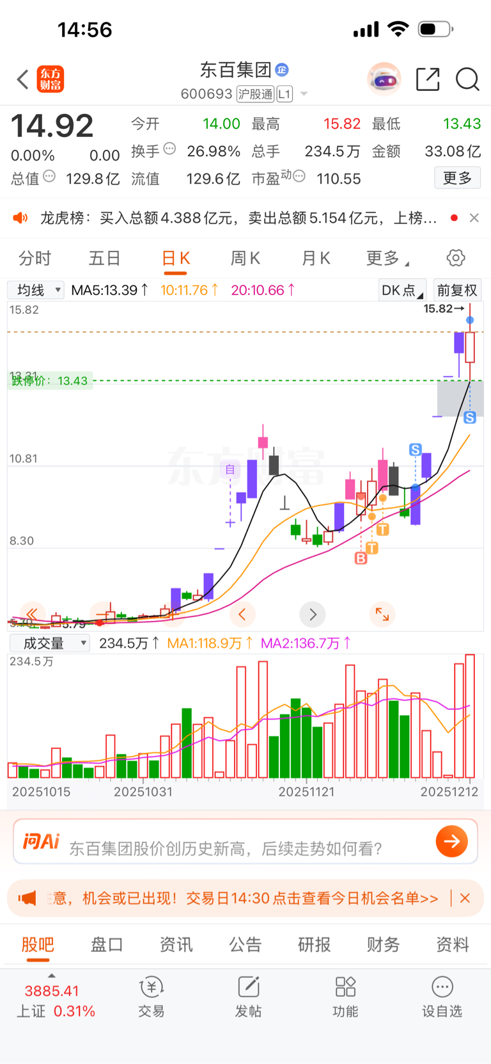Tap the 自 marker on the candlestick chart

tap(230, 470)
